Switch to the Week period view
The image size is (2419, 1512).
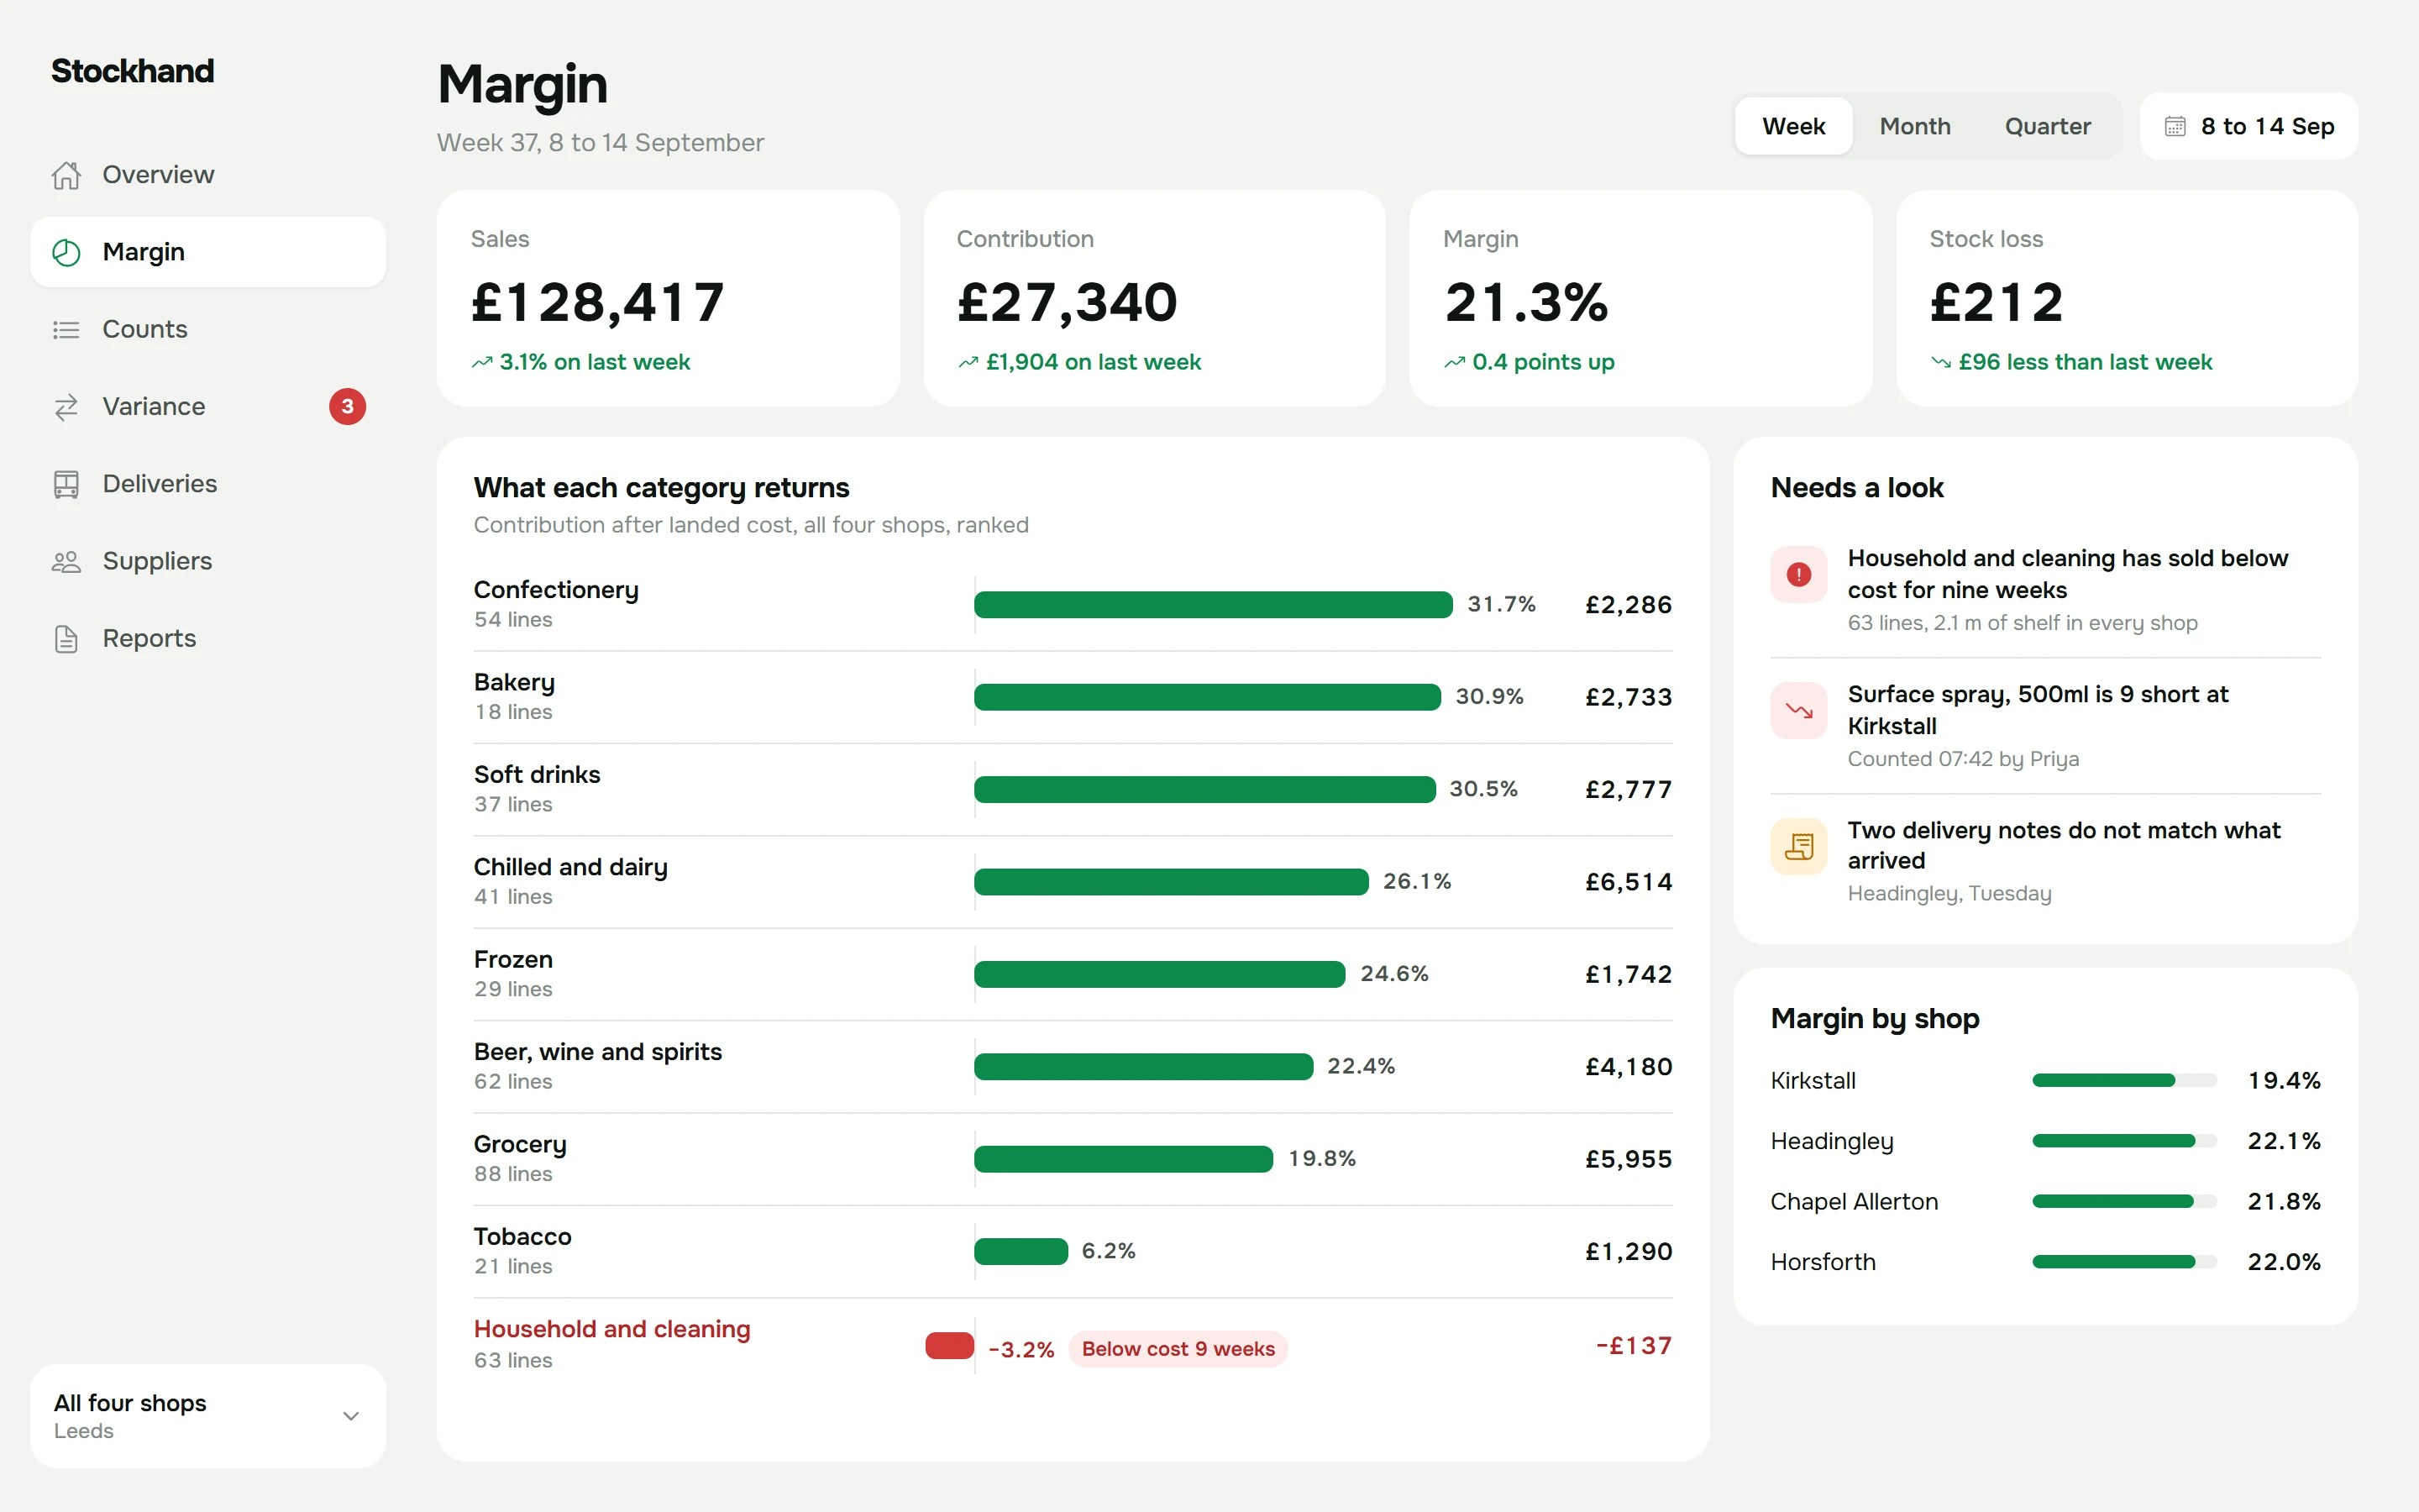click(1793, 126)
